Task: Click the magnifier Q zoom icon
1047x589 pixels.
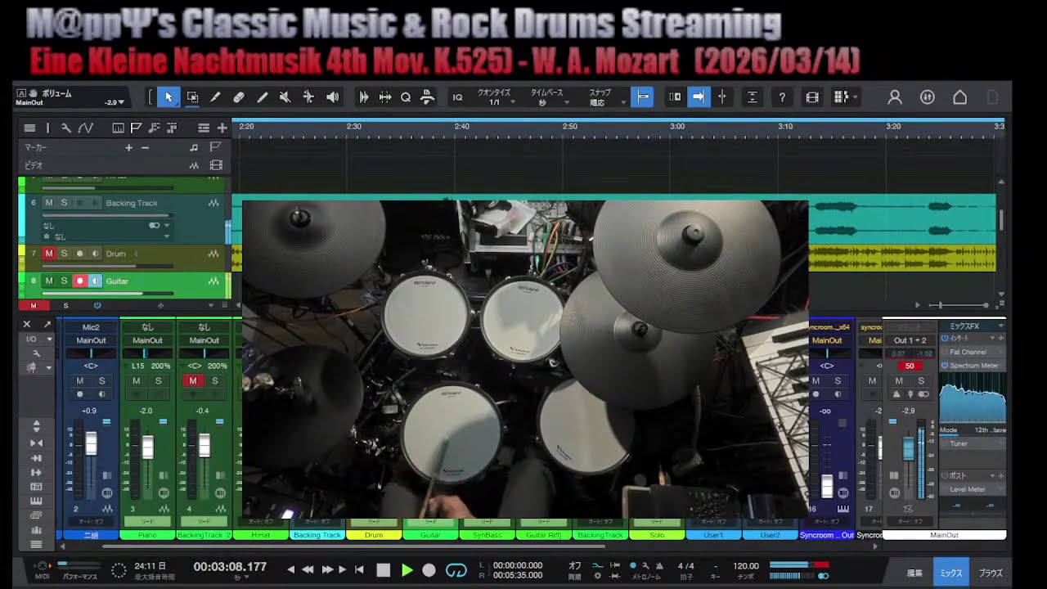Action: click(x=406, y=97)
